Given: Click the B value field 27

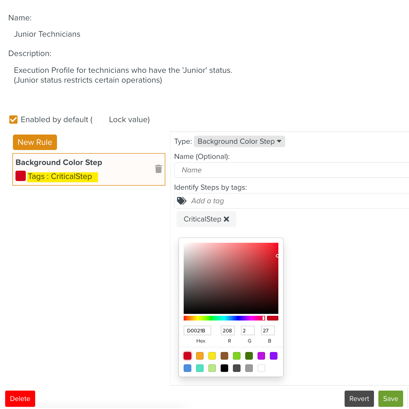Looking at the screenshot, I should pyautogui.click(x=268, y=331).
